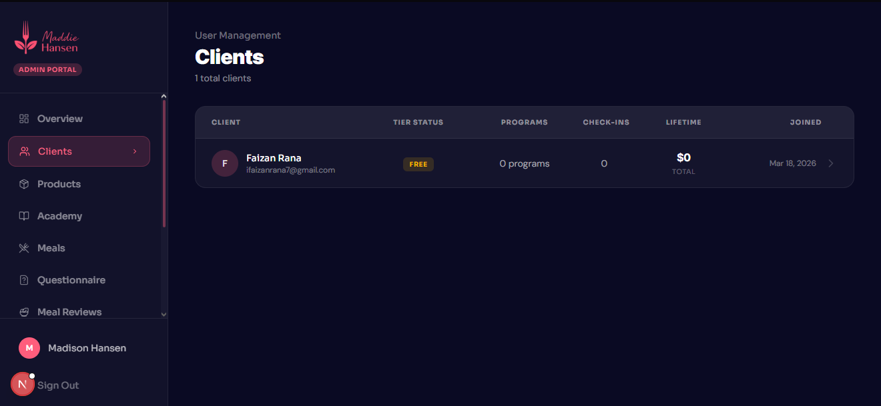Image resolution: width=881 pixels, height=406 pixels.
Task: Click the Madison Hansen avatar
Action: click(x=29, y=348)
